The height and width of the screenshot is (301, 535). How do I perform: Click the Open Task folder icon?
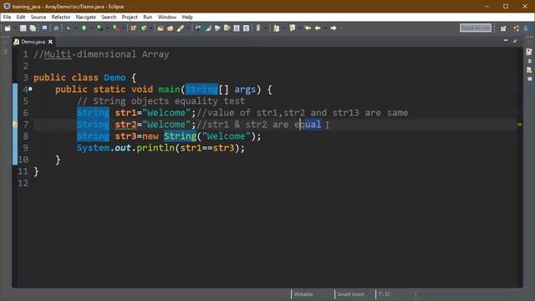[170, 28]
